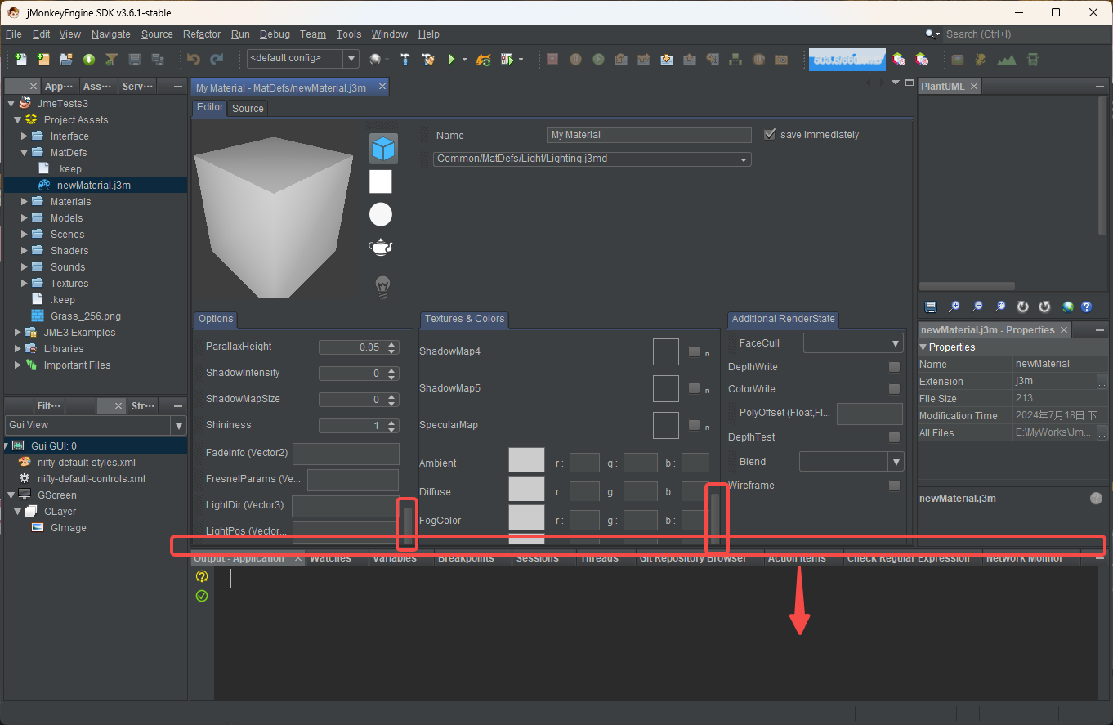Expand the JME3 Examples node
This screenshot has width=1113, height=725.
pos(18,333)
